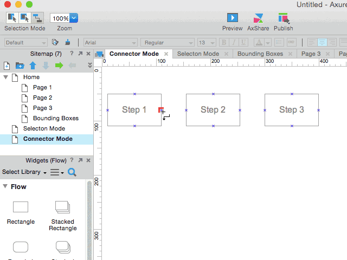
Task: Click the AxShare icon
Action: 258,18
